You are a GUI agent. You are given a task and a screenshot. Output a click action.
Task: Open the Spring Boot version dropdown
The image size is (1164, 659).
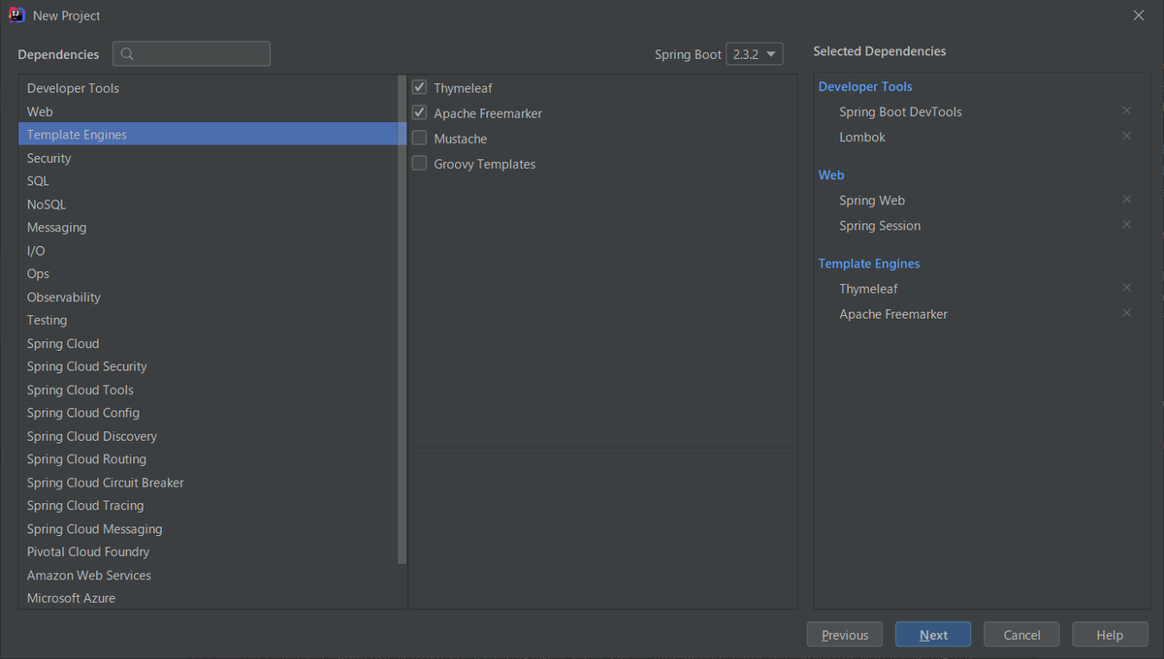[755, 54]
